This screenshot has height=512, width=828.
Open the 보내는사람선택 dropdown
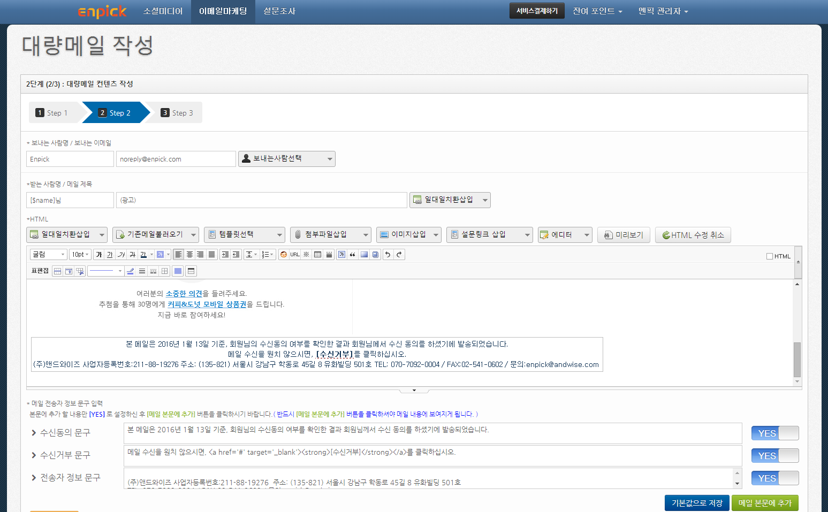286,159
